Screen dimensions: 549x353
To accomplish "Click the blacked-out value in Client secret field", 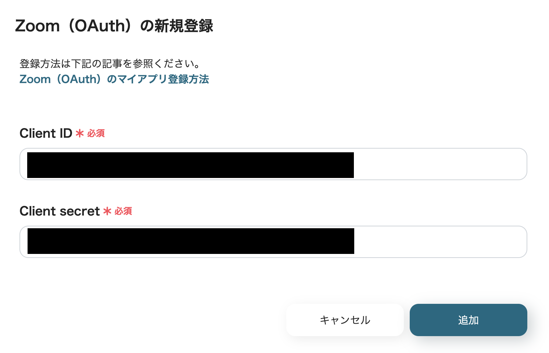I will point(191,241).
